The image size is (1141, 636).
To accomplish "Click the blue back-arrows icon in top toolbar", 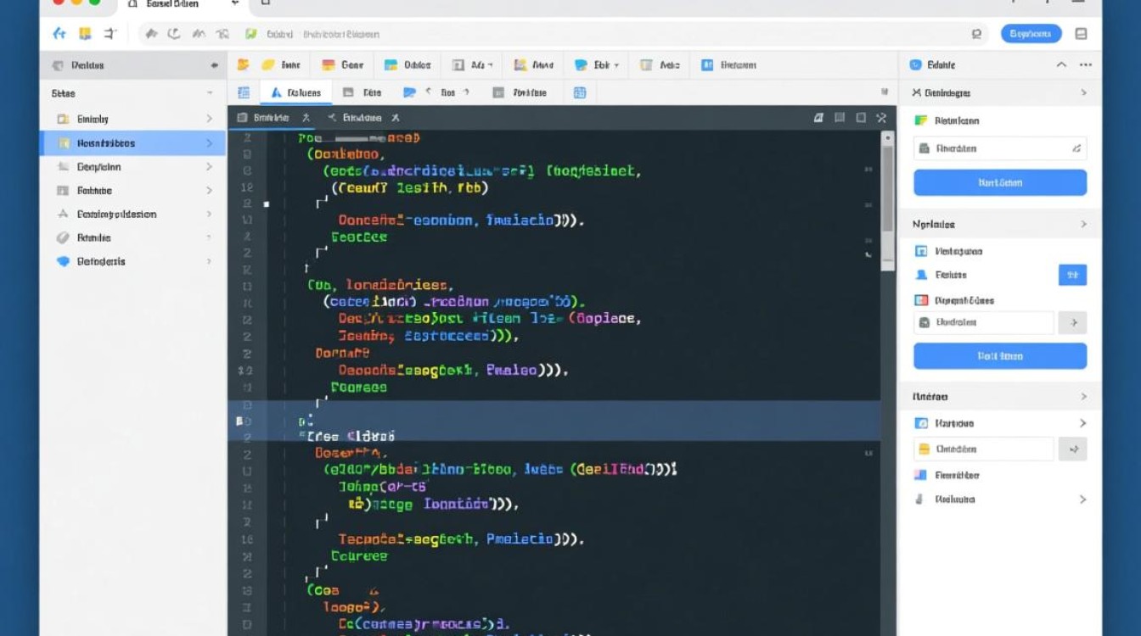I will [59, 34].
